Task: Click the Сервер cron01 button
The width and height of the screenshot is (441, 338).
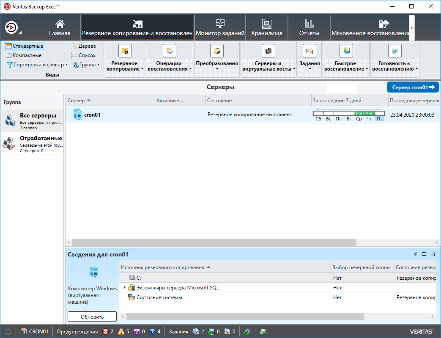Action: 413,87
